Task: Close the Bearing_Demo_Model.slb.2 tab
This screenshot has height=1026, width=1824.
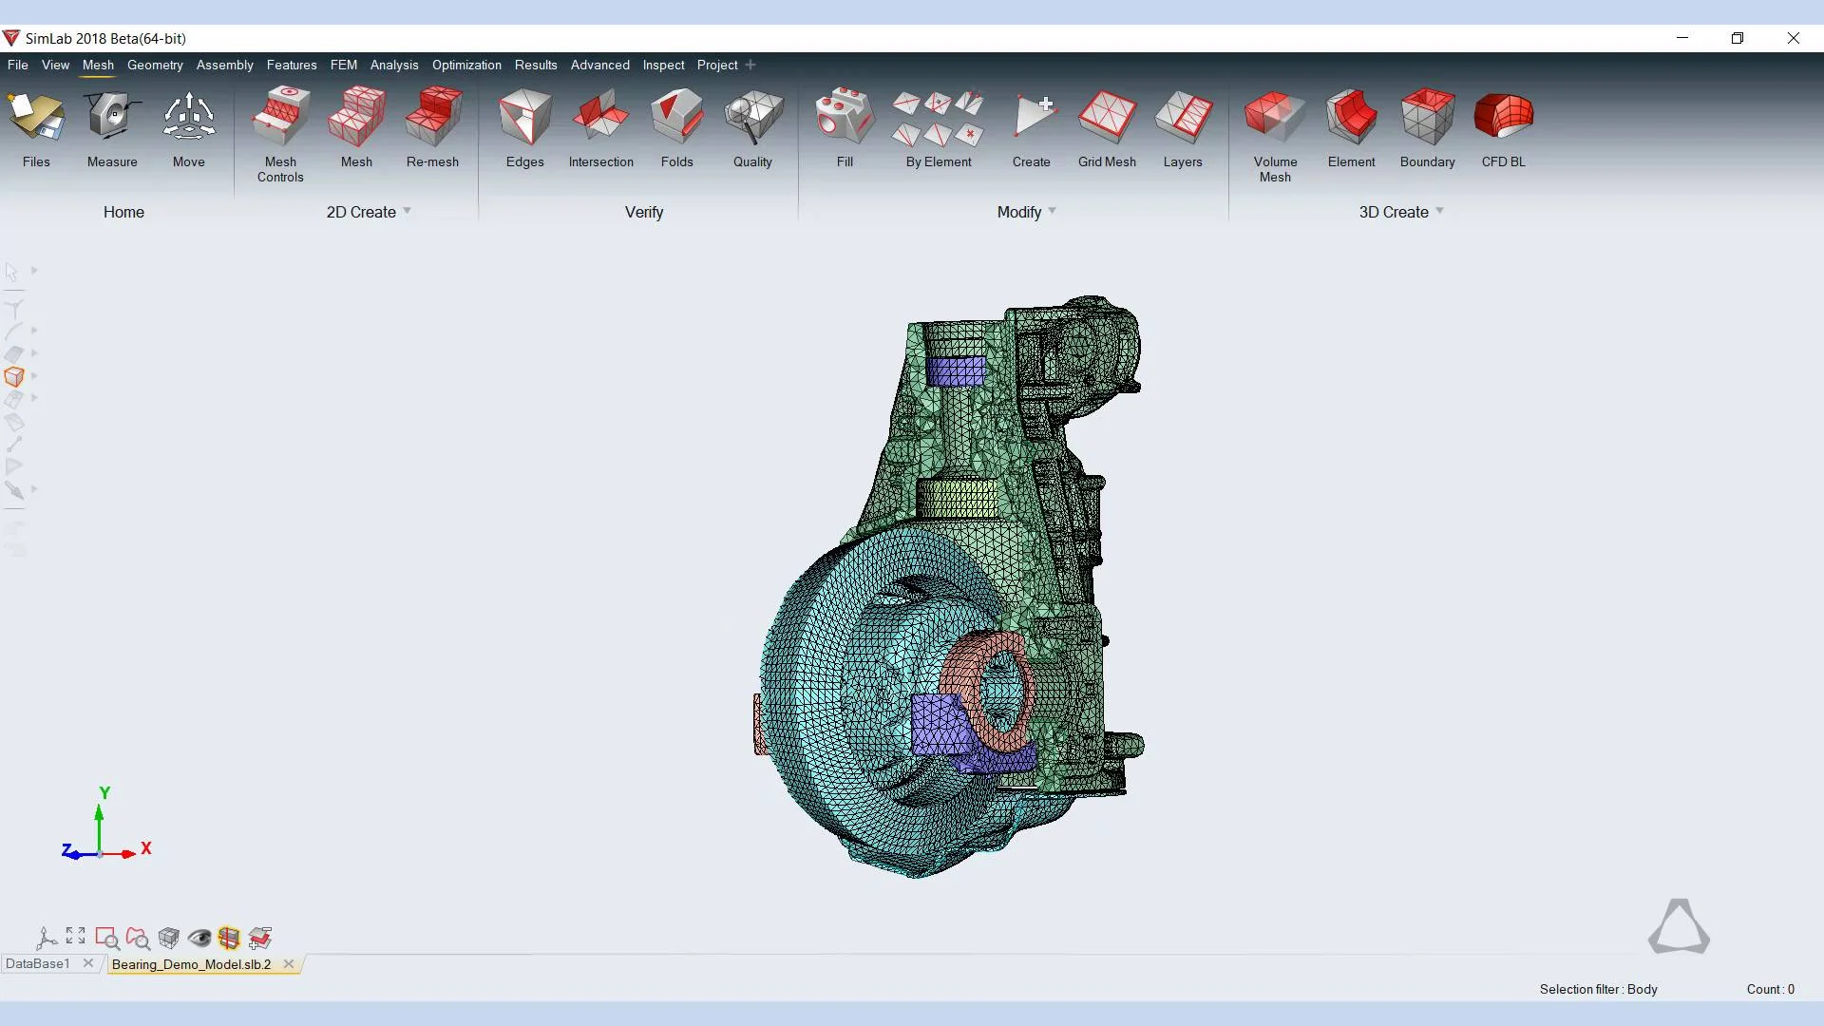Action: point(289,963)
